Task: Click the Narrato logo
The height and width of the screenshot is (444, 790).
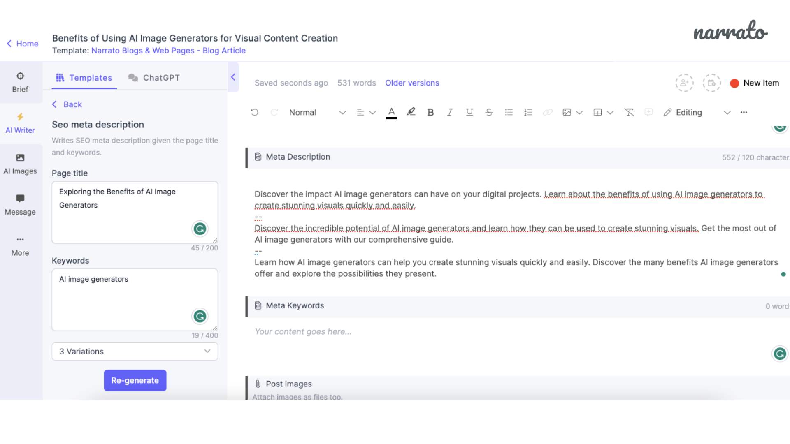Action: pyautogui.click(x=731, y=31)
